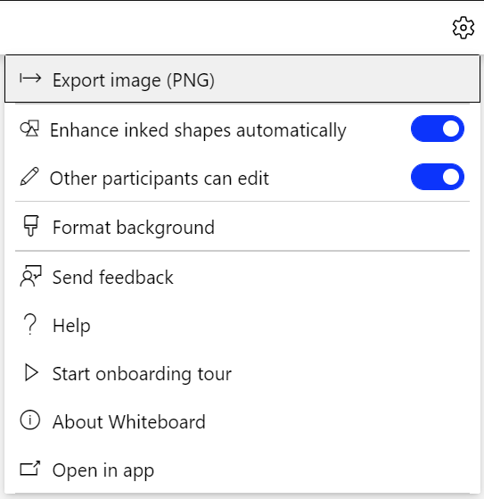Click the settings gear icon
This screenshot has height=499, width=484.
pos(463,28)
